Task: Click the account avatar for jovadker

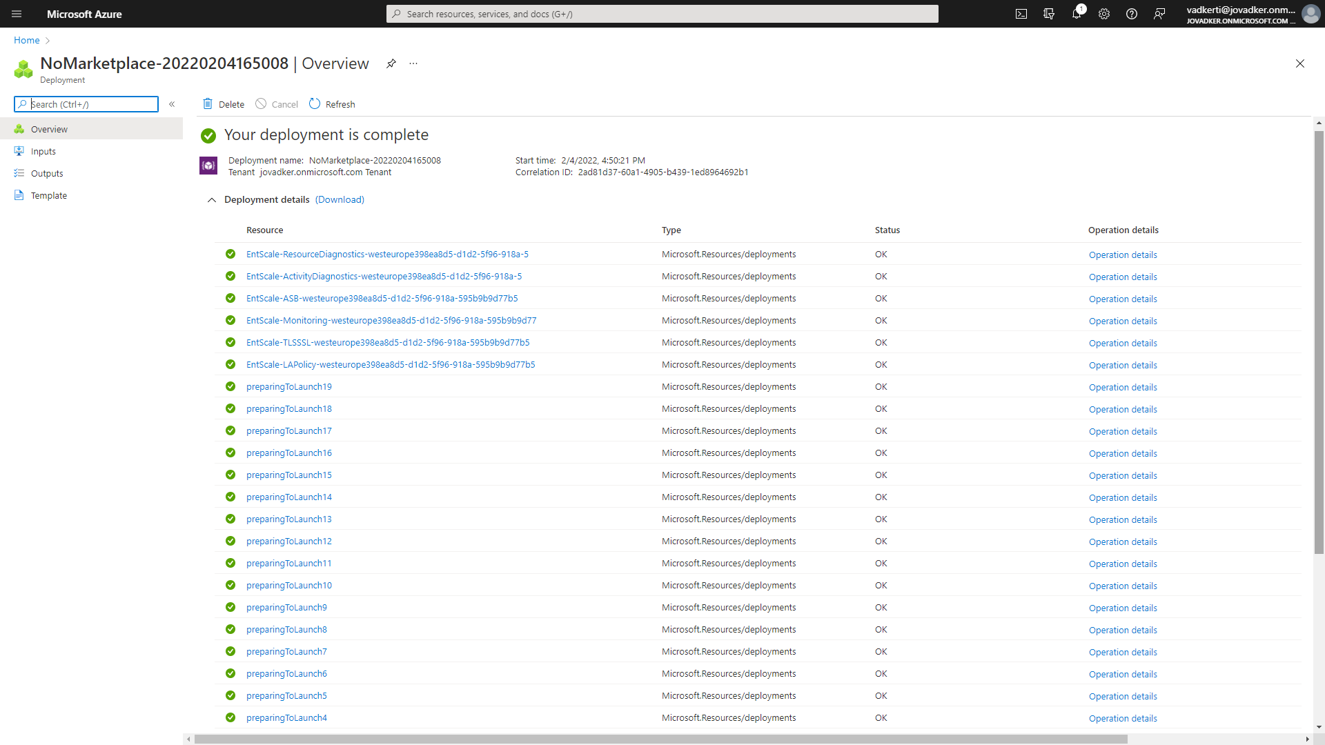Action: click(1311, 14)
